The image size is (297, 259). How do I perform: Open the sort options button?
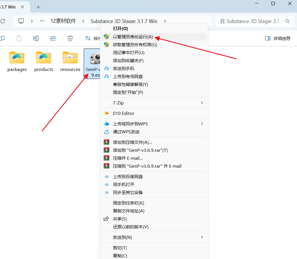(93, 38)
